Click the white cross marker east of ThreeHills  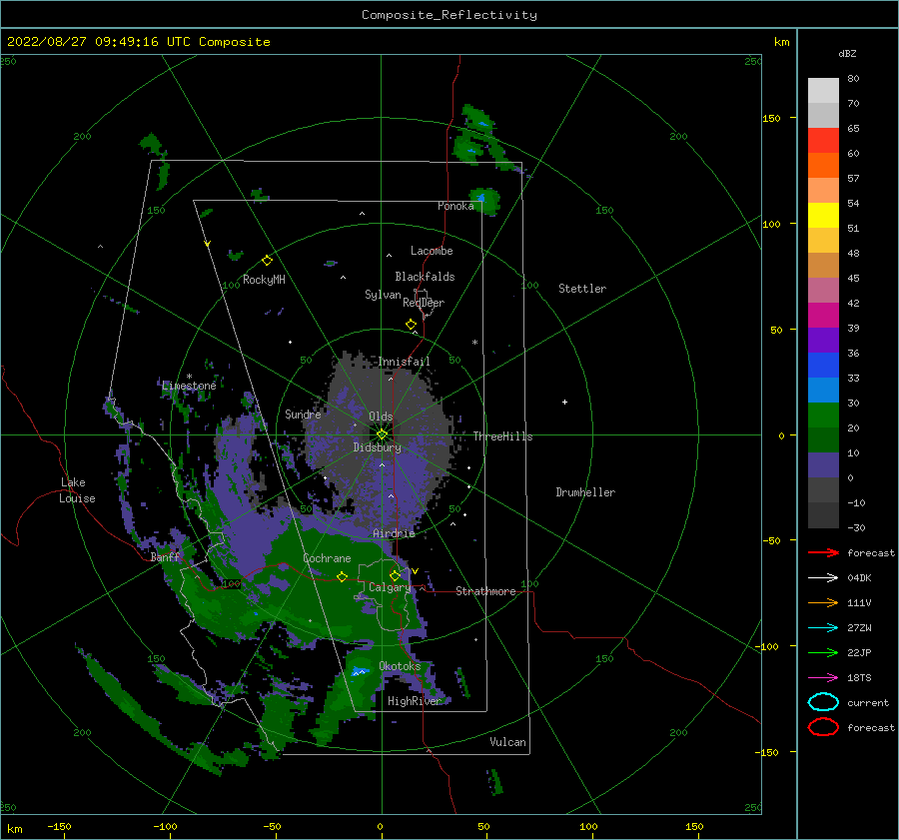coord(564,402)
